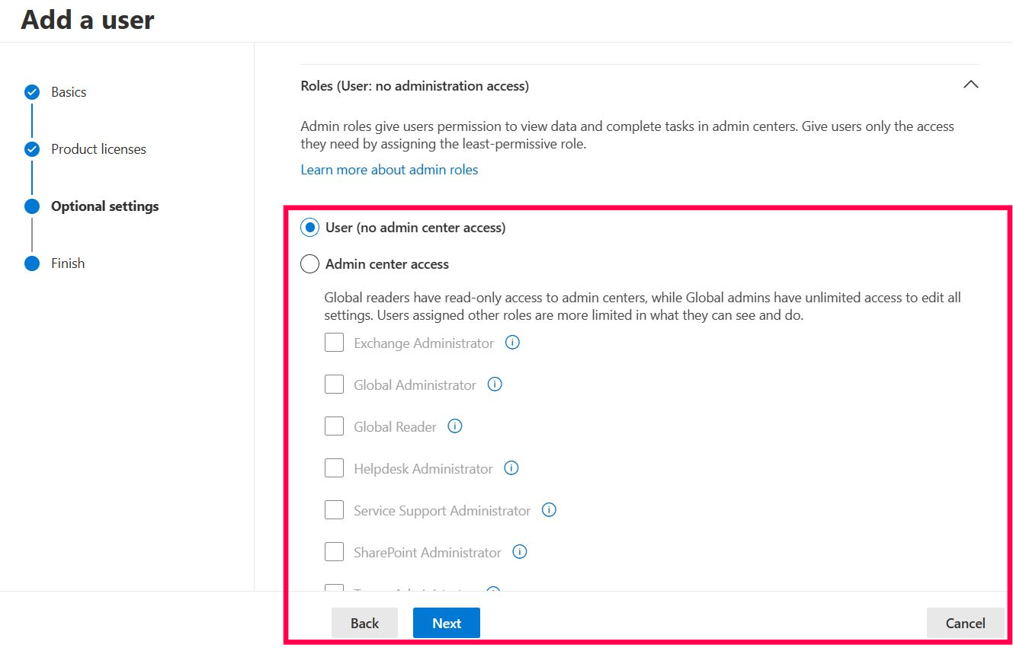Show info for Helpdesk Administrator role
Viewport: 1013px width, 651px height.
point(511,468)
